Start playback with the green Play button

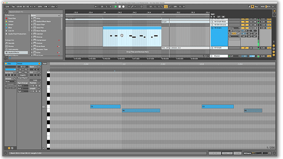pos(116,6)
